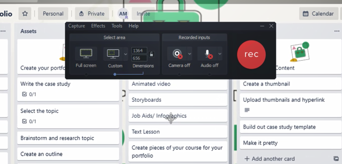The height and width of the screenshot is (164, 342).
Task: Open the Help menu
Action: click(x=133, y=26)
